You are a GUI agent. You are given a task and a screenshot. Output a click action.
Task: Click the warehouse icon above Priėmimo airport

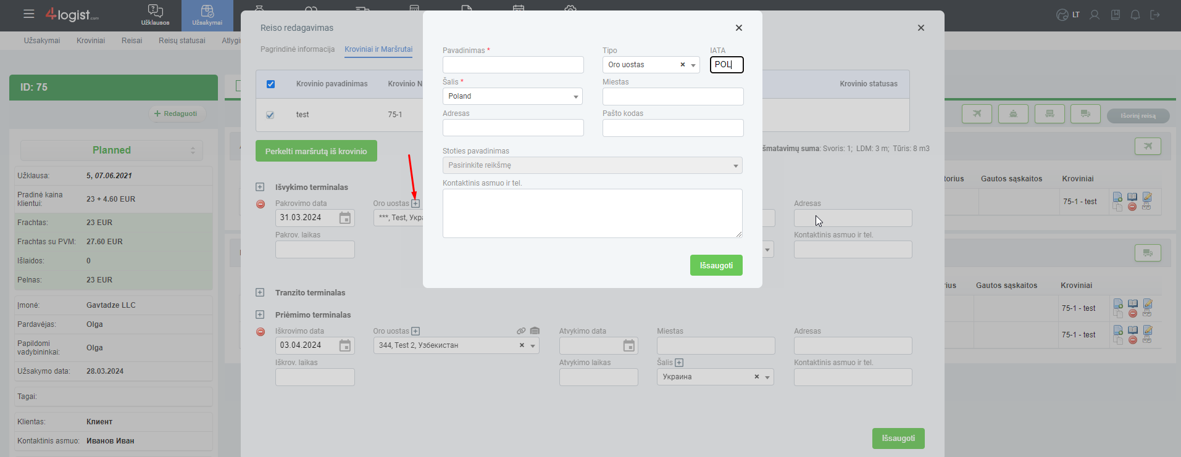click(535, 331)
